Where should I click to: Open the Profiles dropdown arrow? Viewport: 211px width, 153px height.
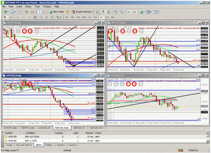coord(15,12)
